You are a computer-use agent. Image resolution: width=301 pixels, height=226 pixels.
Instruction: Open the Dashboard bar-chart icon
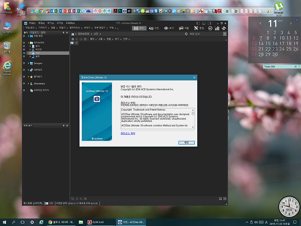(x=217, y=28)
